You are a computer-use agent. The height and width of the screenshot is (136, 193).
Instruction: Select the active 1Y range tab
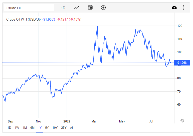coord(40,128)
